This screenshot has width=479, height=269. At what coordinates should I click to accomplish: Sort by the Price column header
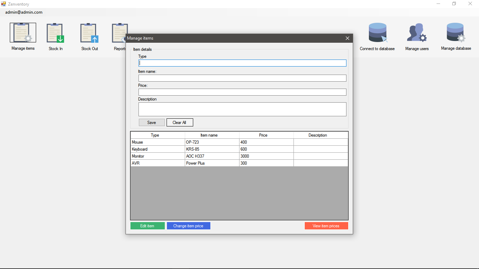tap(267, 135)
